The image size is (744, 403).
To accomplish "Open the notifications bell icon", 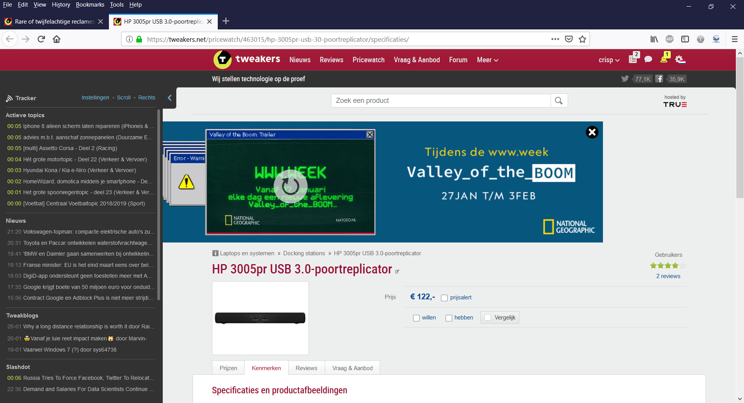I will (664, 59).
